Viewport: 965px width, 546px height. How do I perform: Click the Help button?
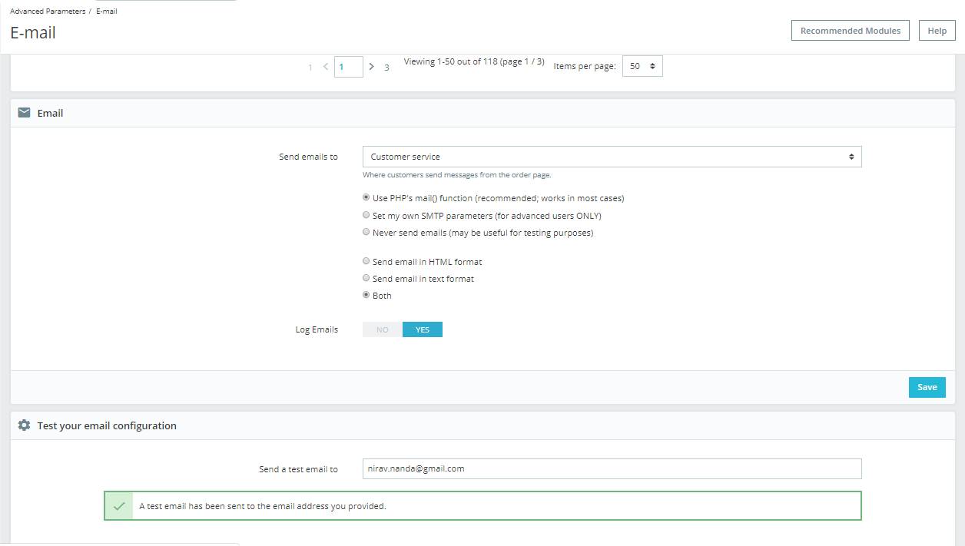937,31
